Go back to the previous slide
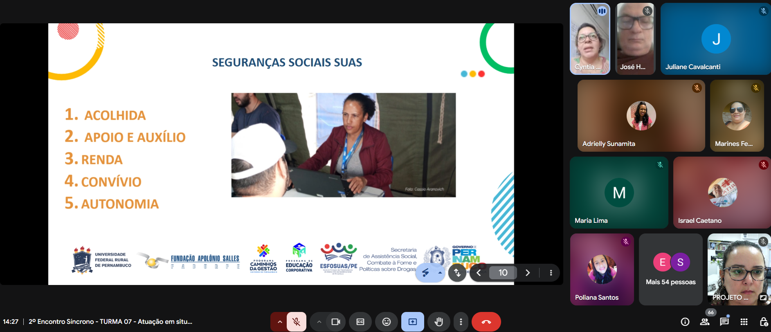The width and height of the screenshot is (771, 332). click(479, 273)
